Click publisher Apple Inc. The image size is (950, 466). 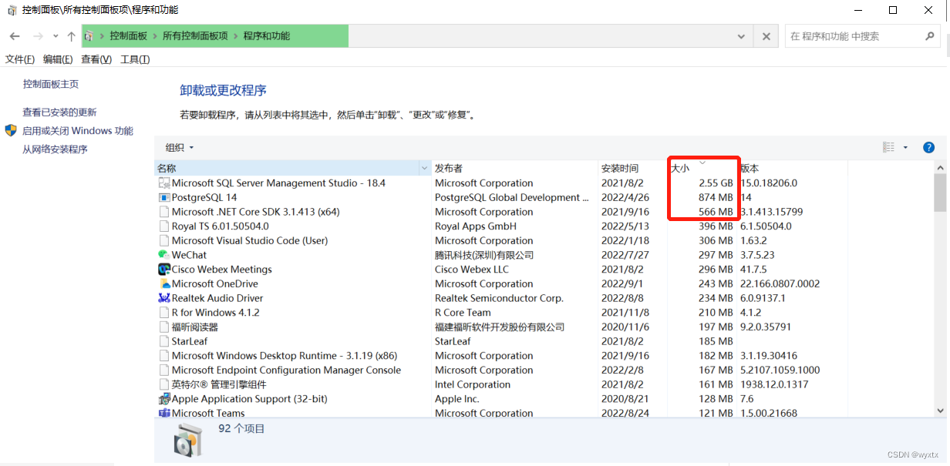pyautogui.click(x=457, y=399)
